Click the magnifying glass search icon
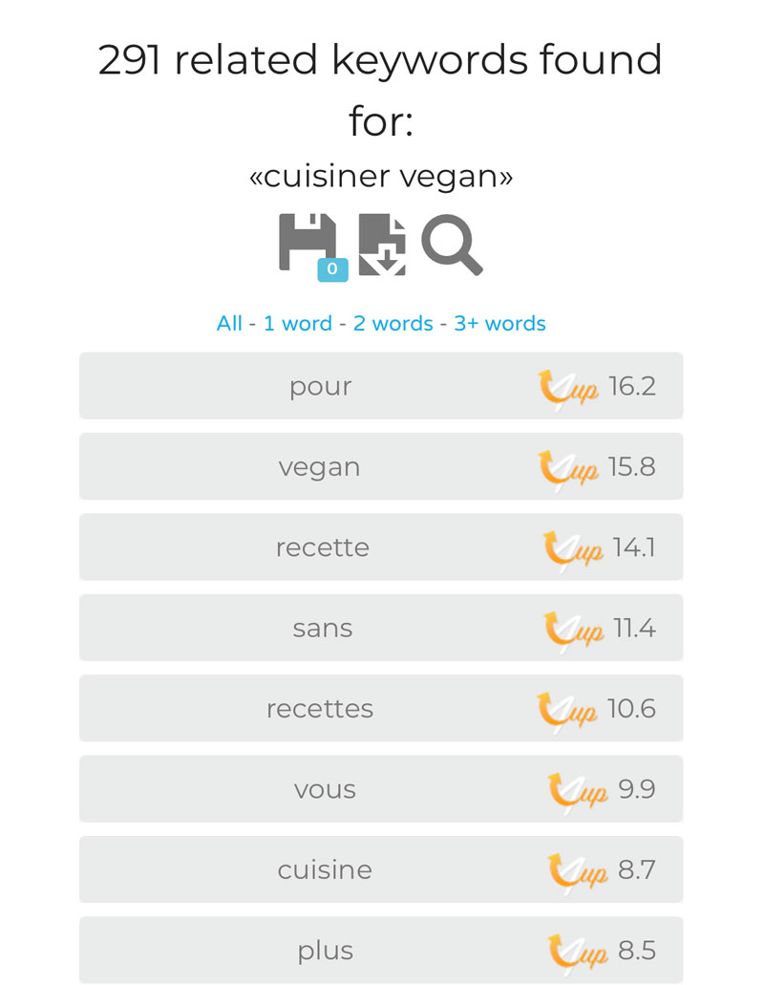 tap(452, 245)
